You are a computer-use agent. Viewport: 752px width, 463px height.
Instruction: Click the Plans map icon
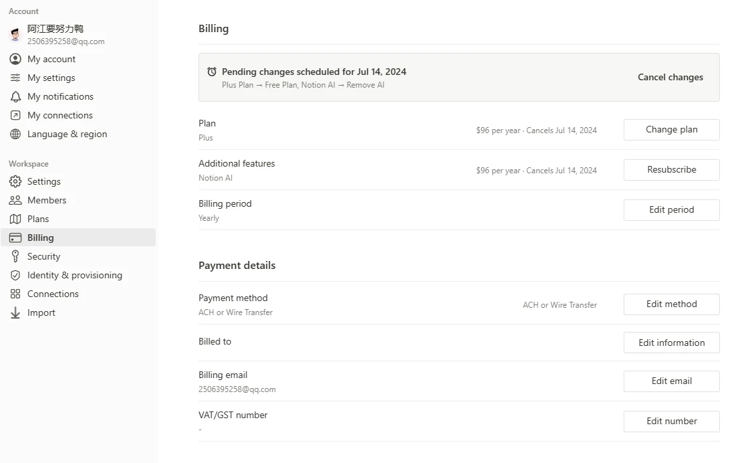tap(15, 219)
